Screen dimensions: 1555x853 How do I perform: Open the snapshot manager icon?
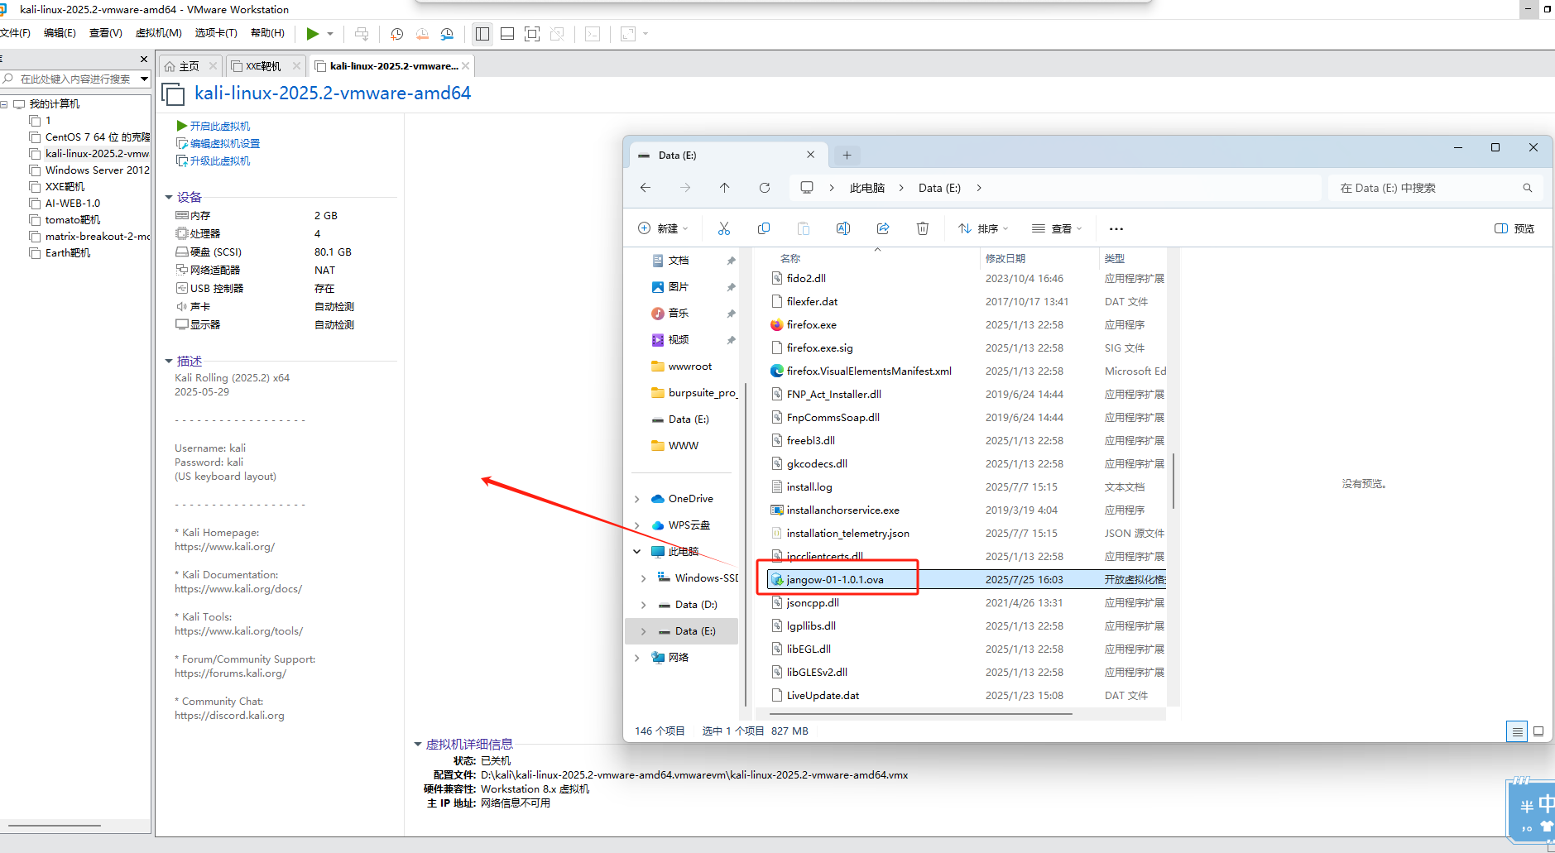pyautogui.click(x=447, y=34)
